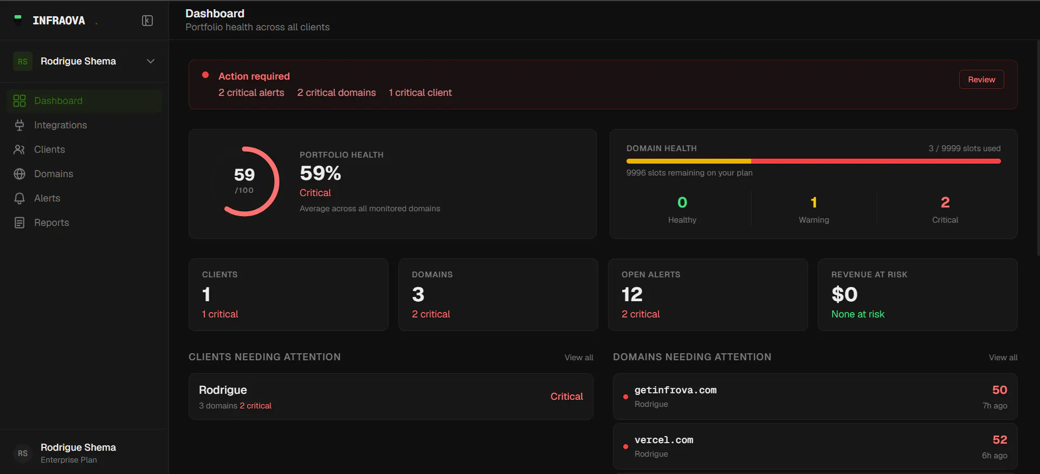Click the yellow segment of domain health bar
Screen dimensions: 1040x474
(689, 161)
